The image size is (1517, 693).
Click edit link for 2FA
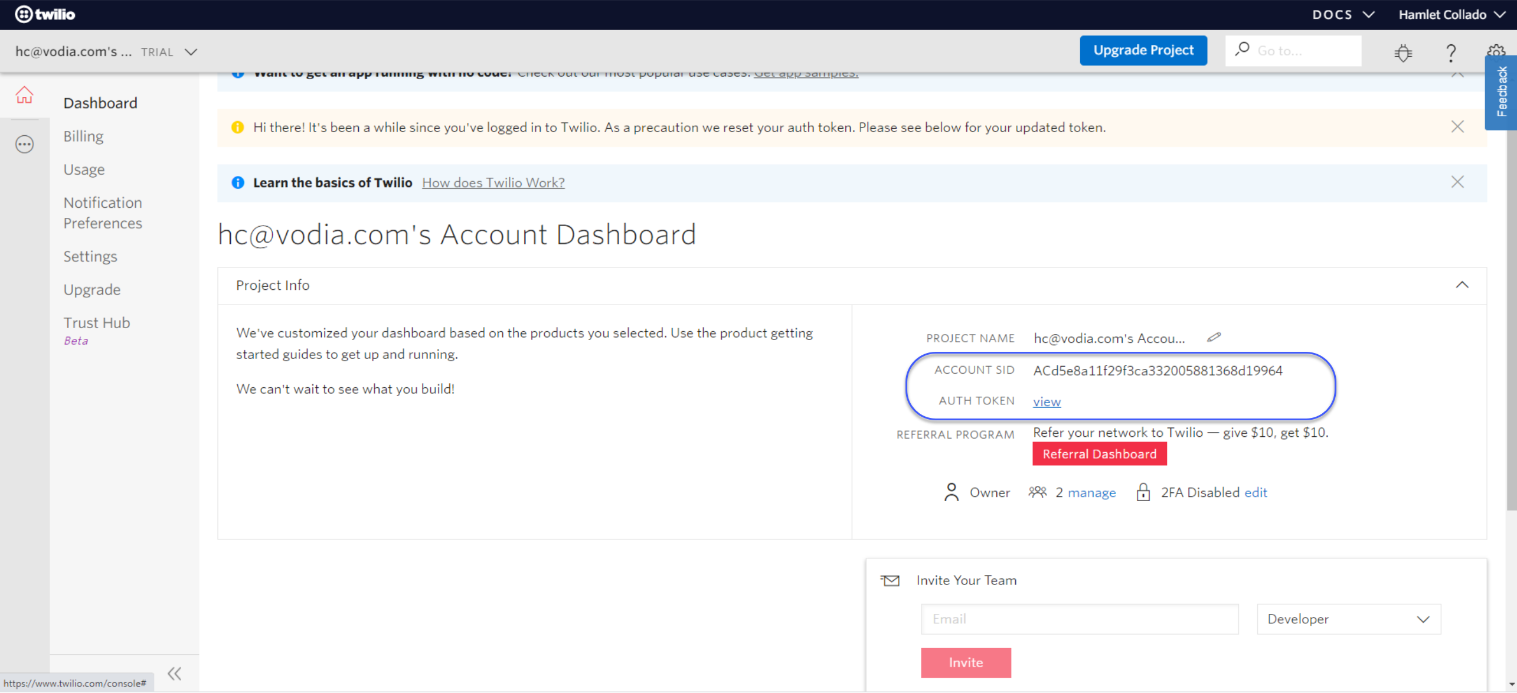[1256, 492]
